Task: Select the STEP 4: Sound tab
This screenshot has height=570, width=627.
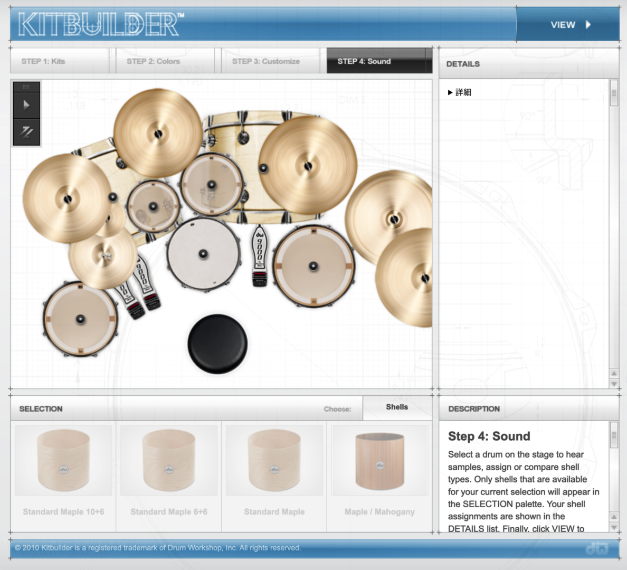Action: (x=379, y=61)
